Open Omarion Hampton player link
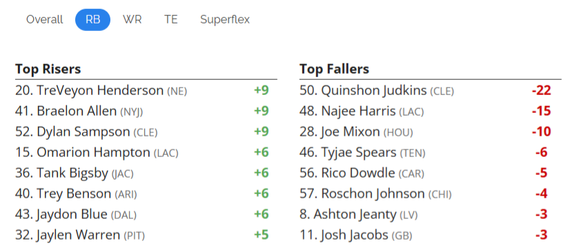This screenshot has width=570, height=252. [93, 153]
